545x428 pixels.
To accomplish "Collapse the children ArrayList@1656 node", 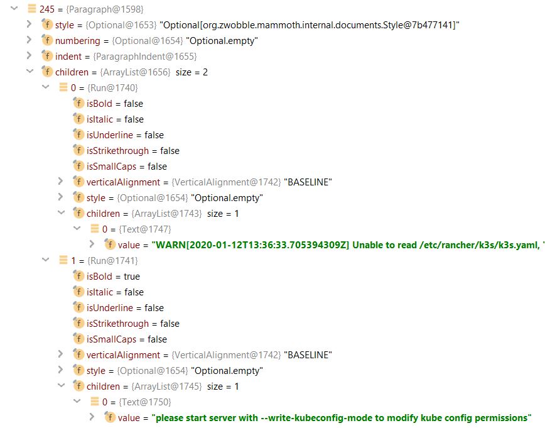I will click(30, 72).
